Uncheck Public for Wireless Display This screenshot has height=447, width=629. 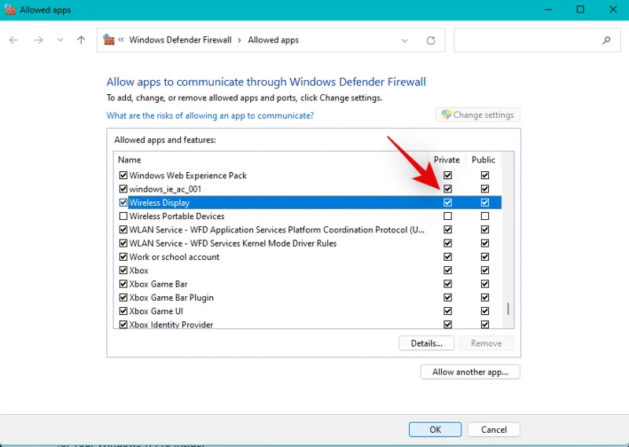click(x=485, y=203)
